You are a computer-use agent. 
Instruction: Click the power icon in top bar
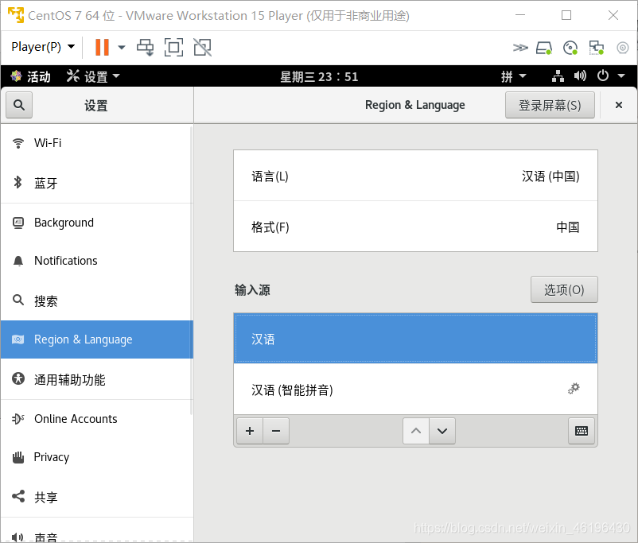pos(603,76)
